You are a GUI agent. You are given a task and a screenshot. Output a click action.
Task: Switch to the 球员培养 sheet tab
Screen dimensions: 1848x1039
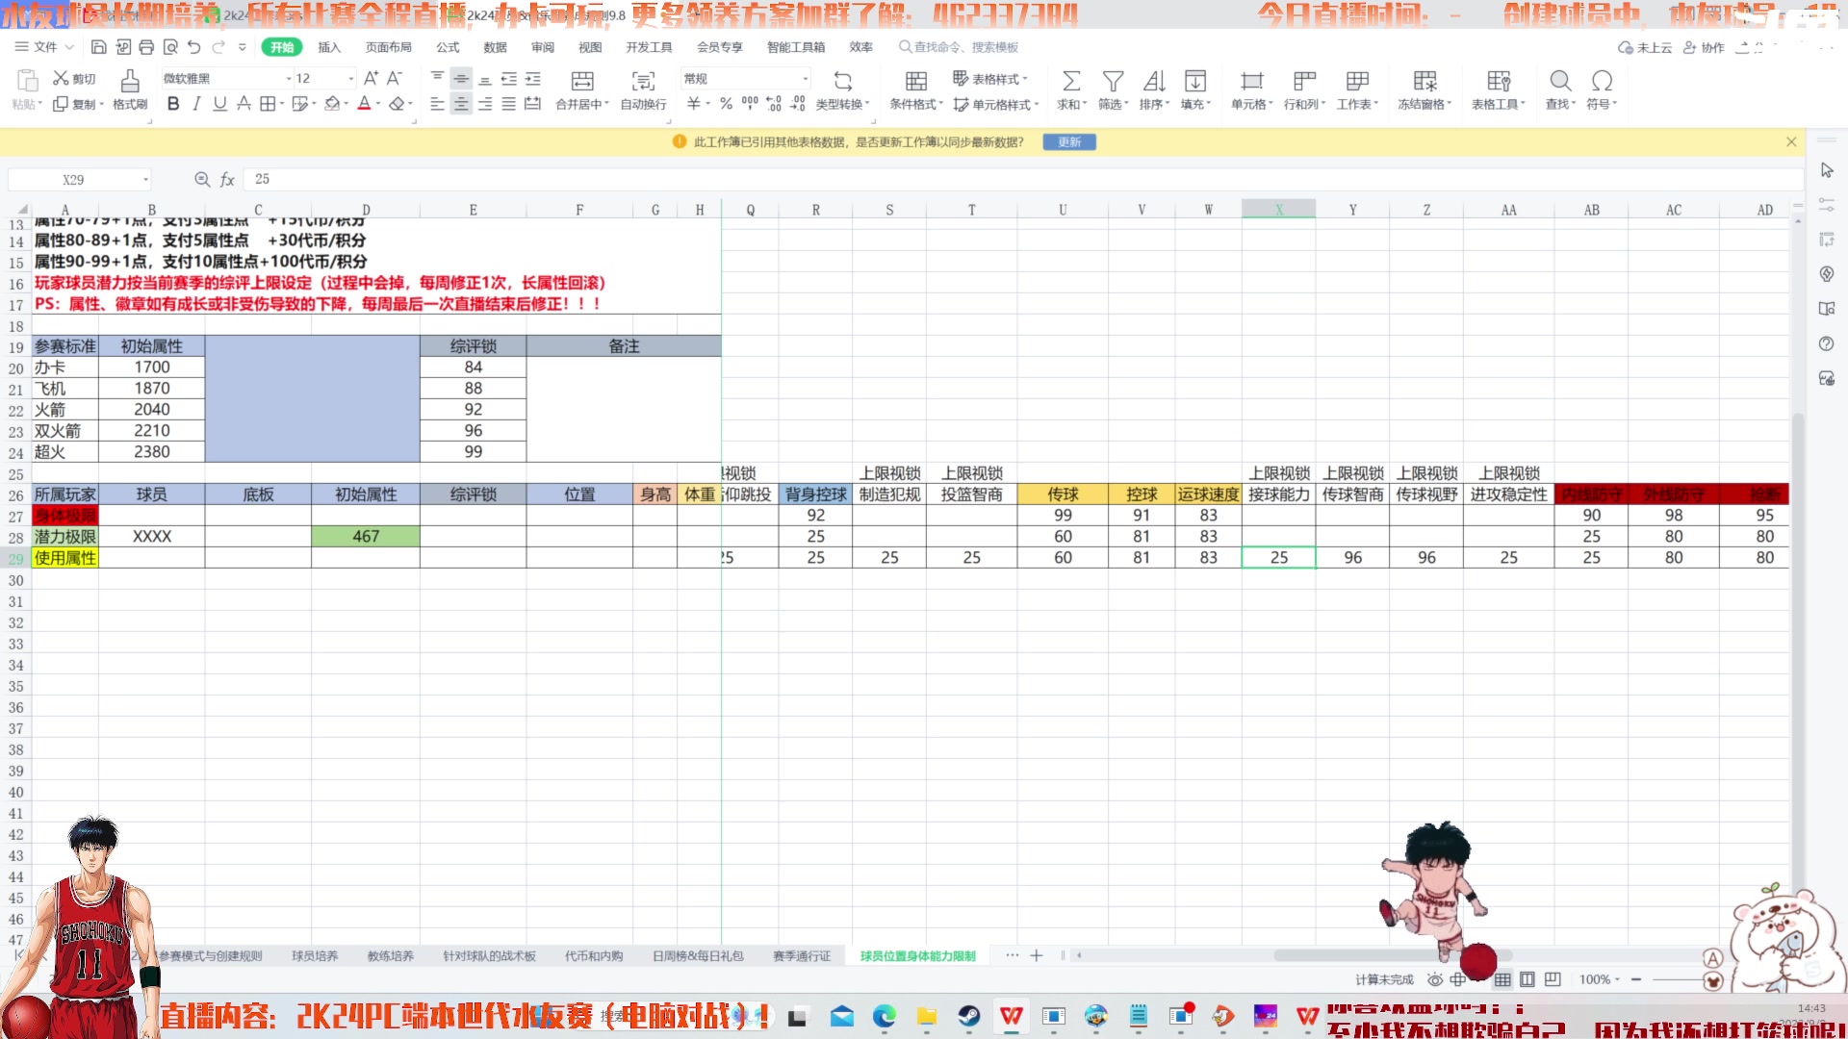[315, 956]
